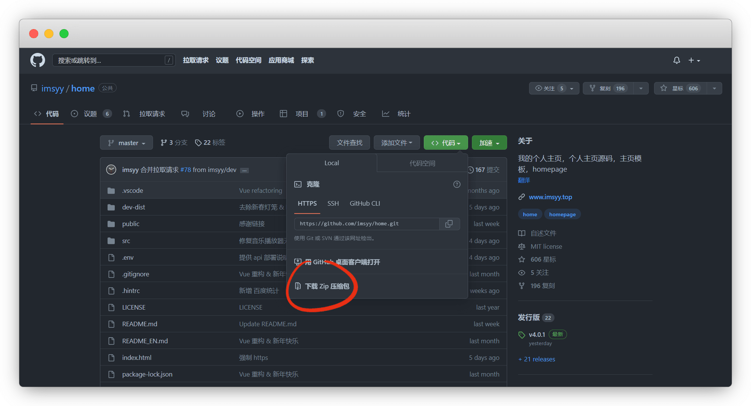This screenshot has height=406, width=751.
Task: Expand the 添加文件 dropdown
Action: pyautogui.click(x=397, y=143)
